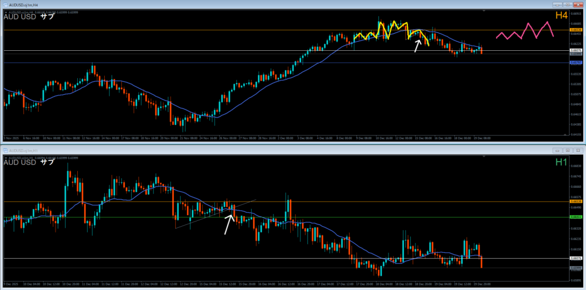Maximize the H1 chart window

point(567,150)
